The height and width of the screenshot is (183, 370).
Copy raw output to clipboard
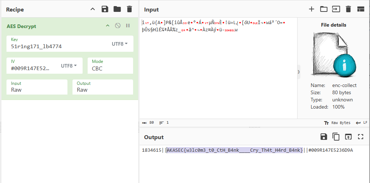click(x=336, y=137)
